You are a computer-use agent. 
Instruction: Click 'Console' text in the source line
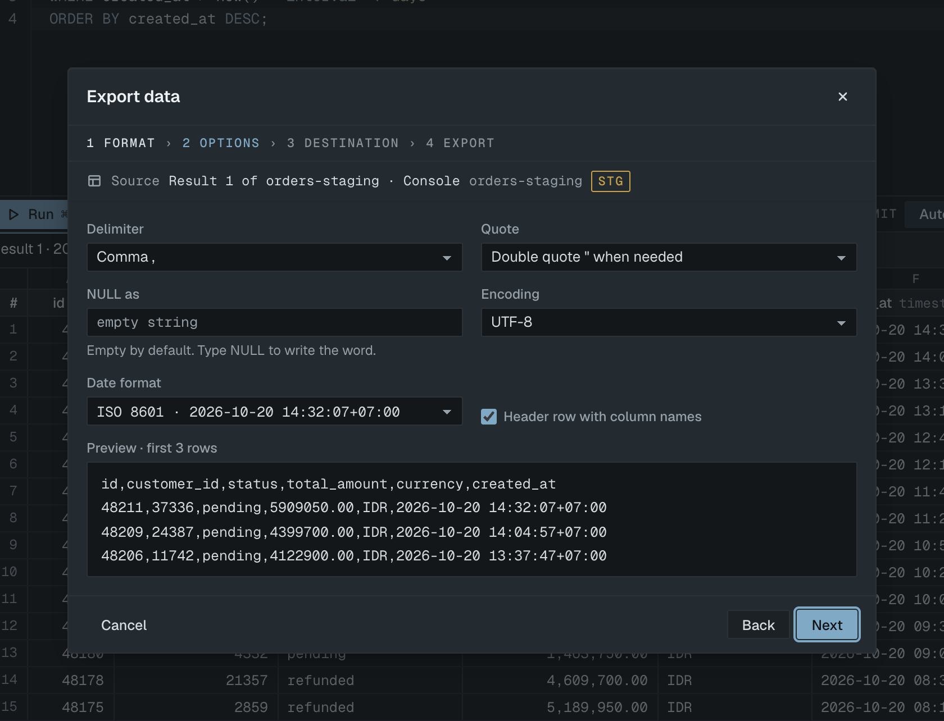[431, 181]
